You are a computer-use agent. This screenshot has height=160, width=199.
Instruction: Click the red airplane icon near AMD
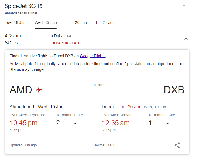tap(39, 90)
